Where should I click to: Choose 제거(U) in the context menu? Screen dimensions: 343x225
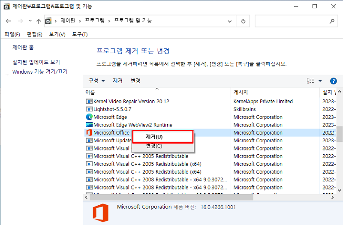163,137
